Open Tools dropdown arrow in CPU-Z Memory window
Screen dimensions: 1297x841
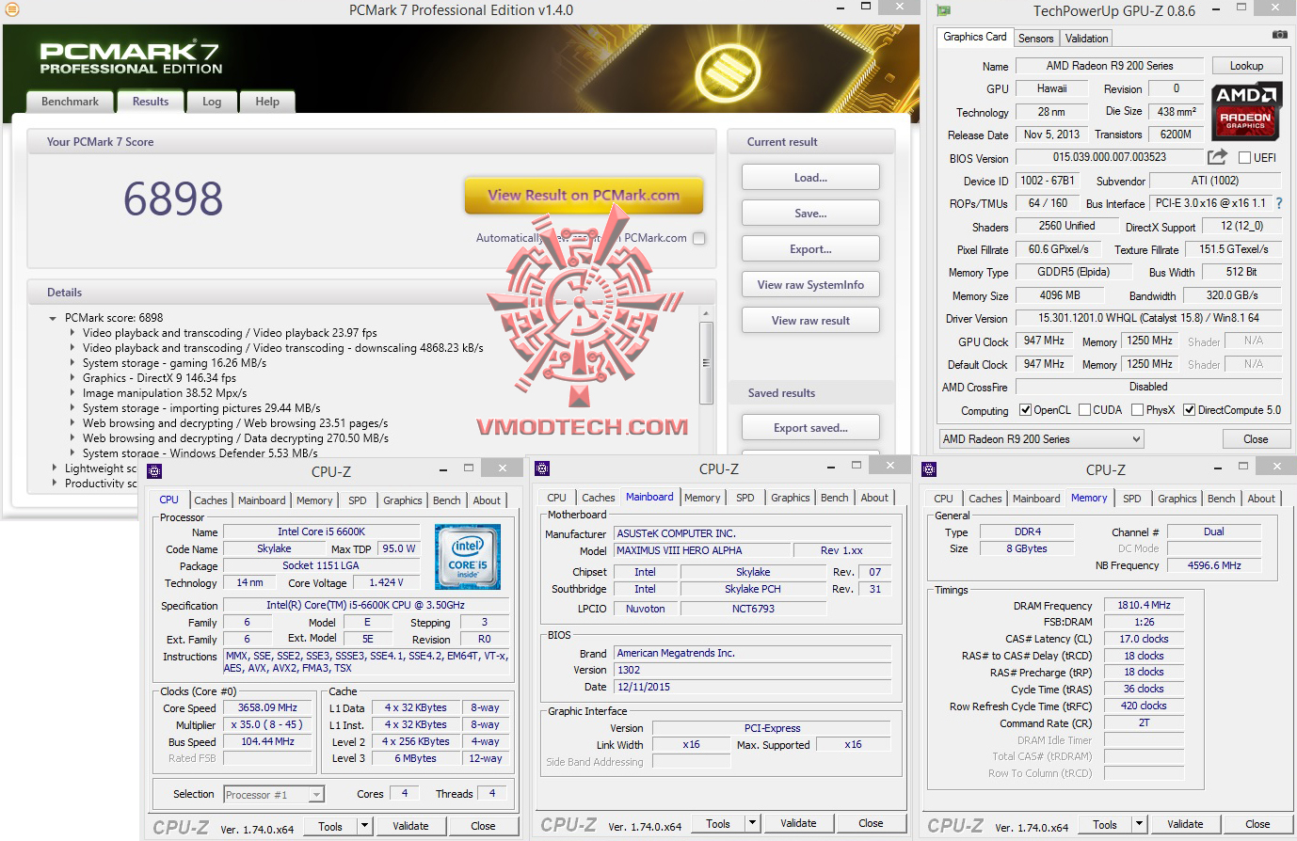click(1140, 824)
